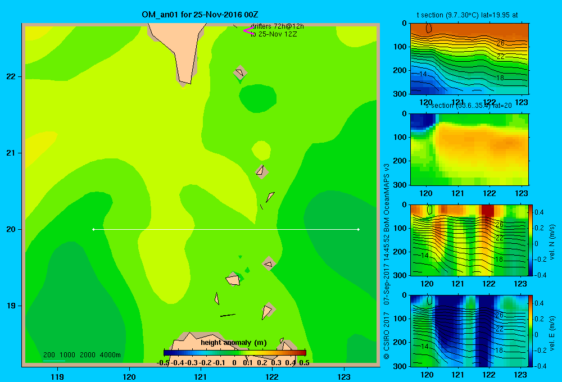This screenshot has width=562, height=382.
Task: Click contour label "14" in temperature section
Action: pyautogui.click(x=423, y=74)
